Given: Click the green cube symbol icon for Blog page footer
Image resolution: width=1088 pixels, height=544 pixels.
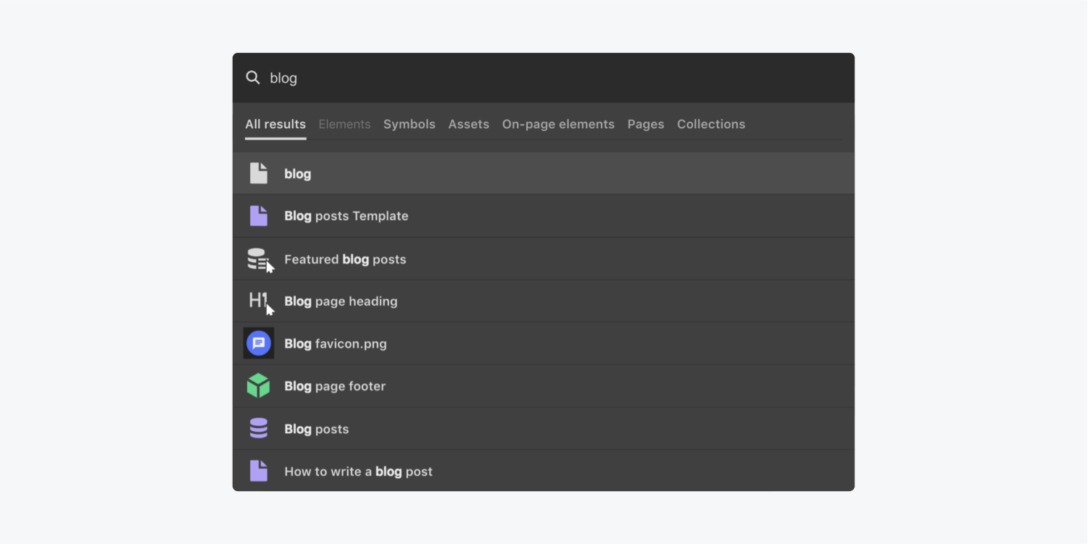Looking at the screenshot, I should (258, 386).
